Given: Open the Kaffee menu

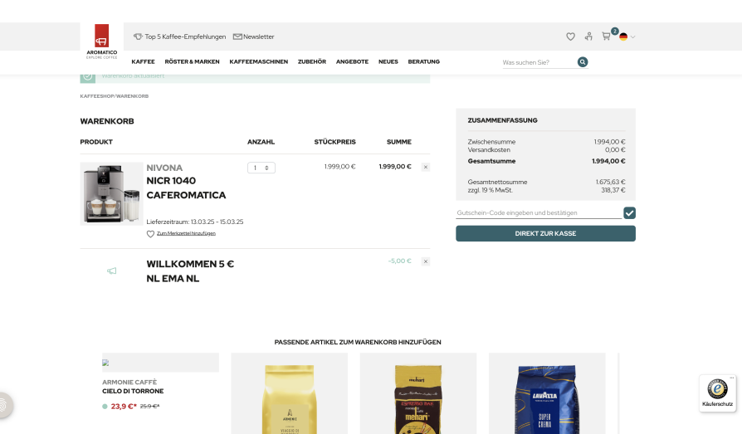Looking at the screenshot, I should pos(143,62).
